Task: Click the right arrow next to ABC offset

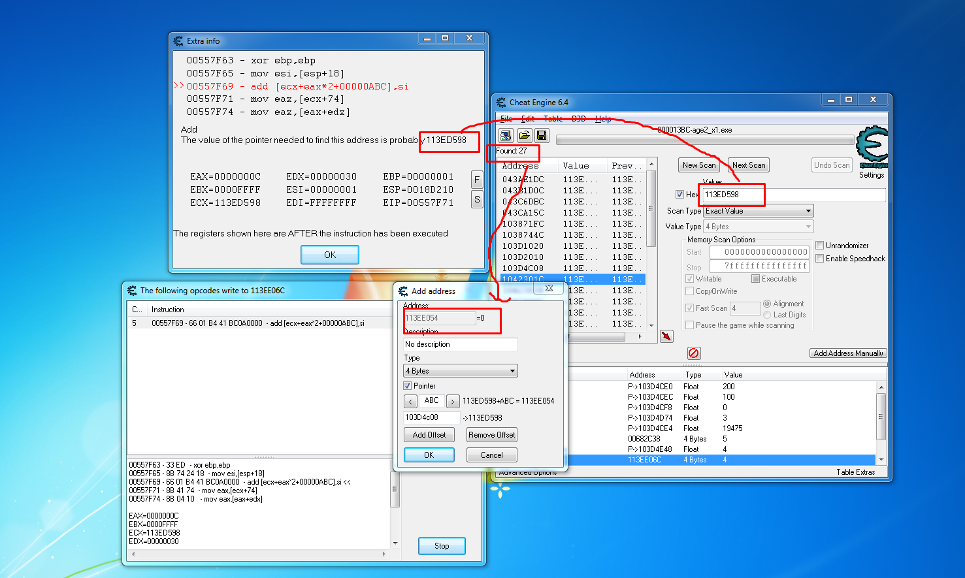Action: coord(453,402)
